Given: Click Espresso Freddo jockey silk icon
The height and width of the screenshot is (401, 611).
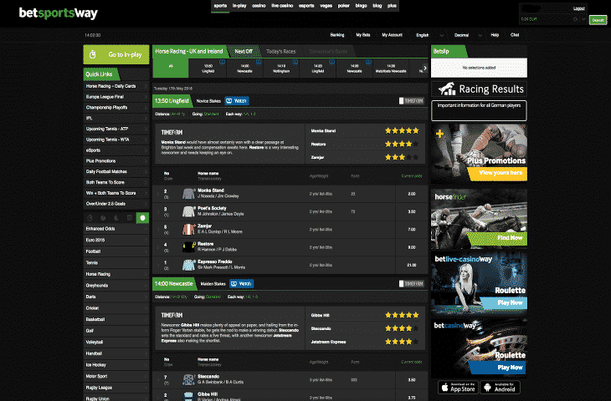Looking at the screenshot, I should tap(188, 265).
